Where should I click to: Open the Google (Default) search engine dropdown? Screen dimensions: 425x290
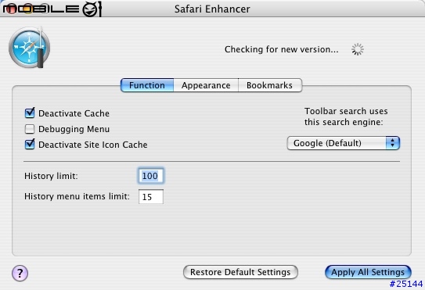tap(343, 143)
